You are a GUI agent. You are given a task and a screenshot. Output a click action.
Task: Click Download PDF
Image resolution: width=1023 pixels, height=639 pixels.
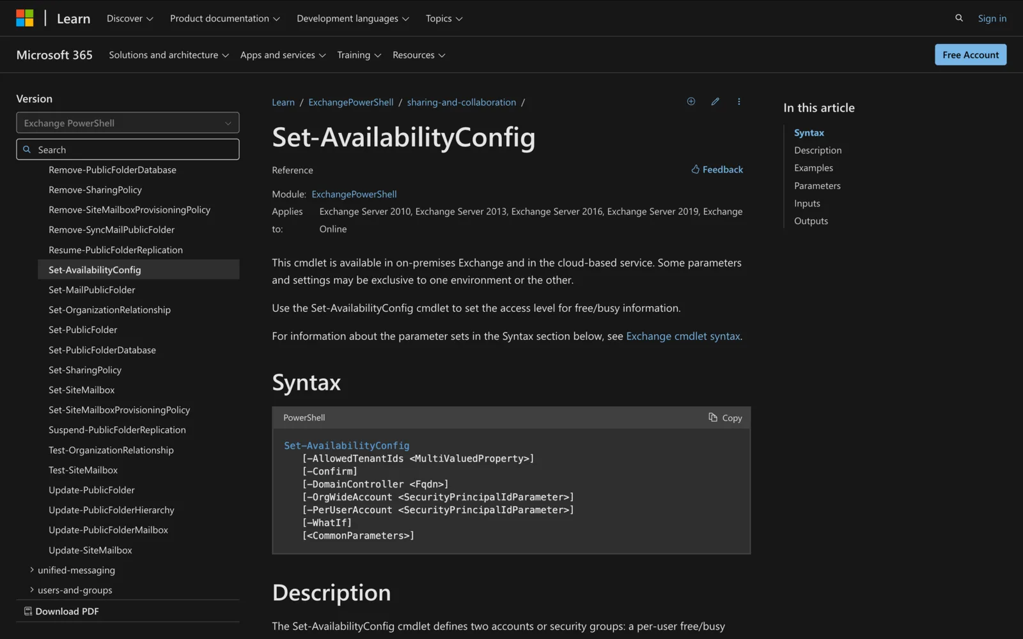tap(61, 612)
